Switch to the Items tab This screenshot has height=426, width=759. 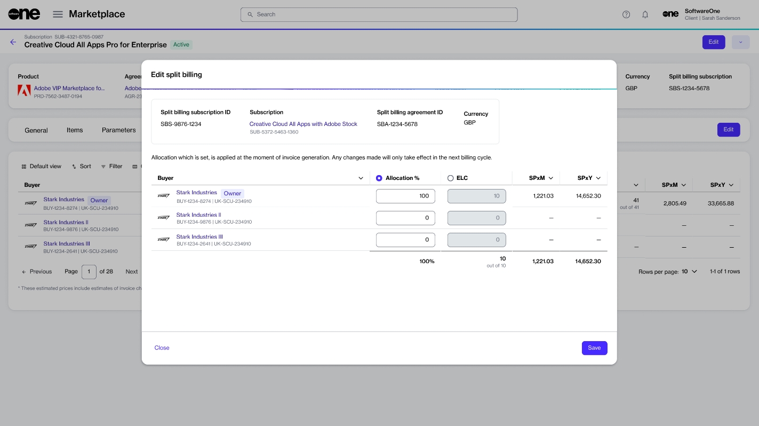(75, 130)
